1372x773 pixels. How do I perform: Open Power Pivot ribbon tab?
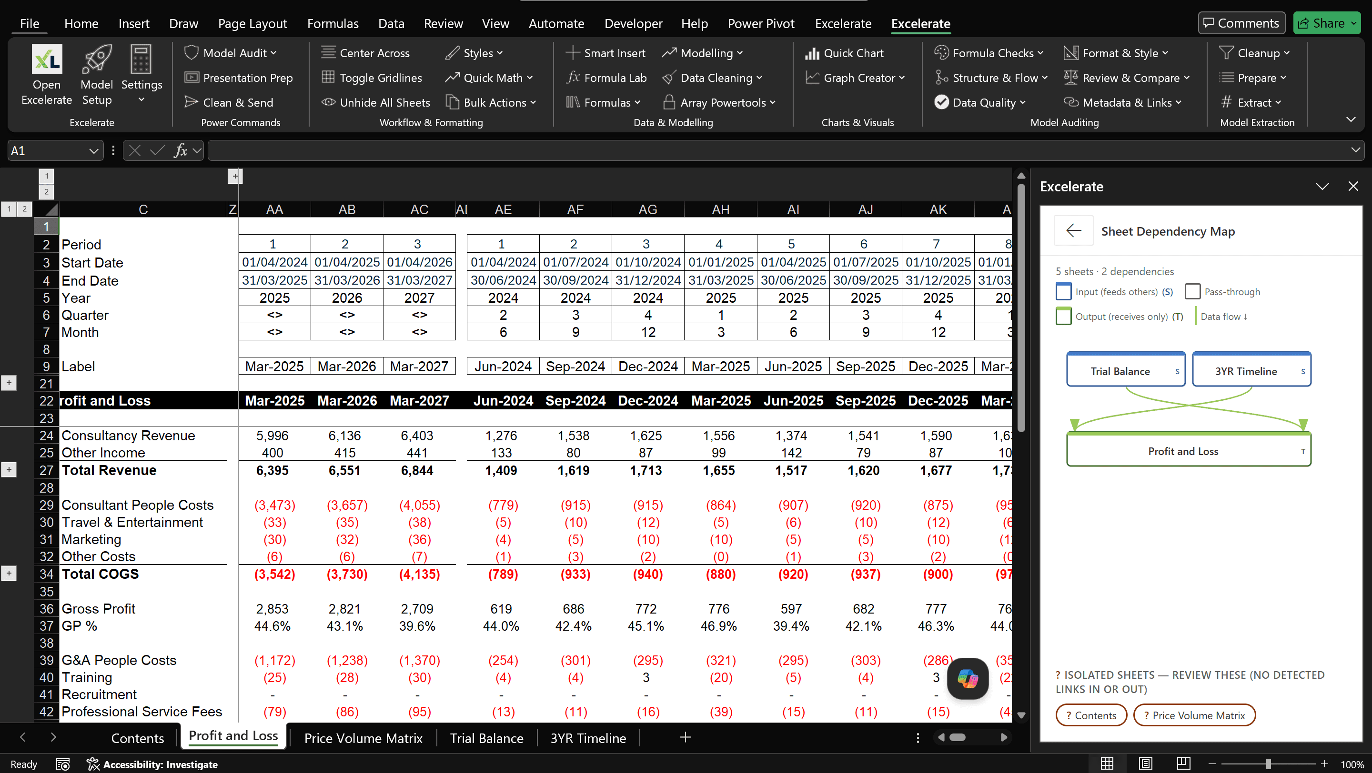(x=761, y=23)
